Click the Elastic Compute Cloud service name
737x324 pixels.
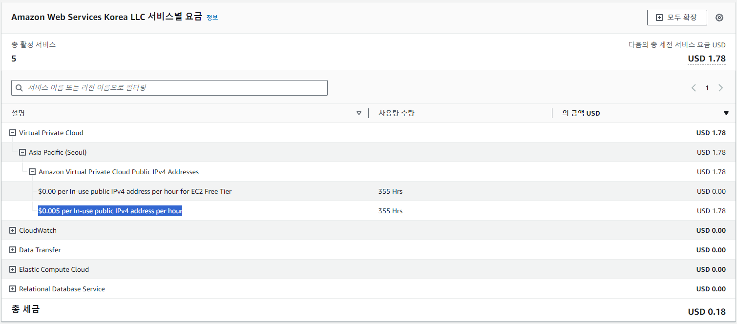(x=54, y=269)
